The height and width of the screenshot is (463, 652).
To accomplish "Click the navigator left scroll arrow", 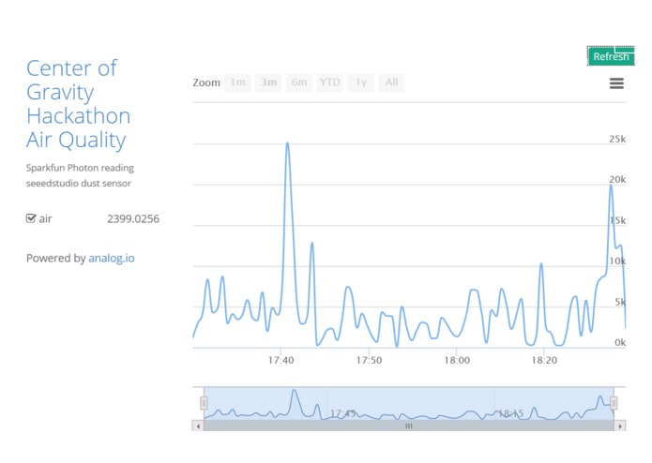I will pyautogui.click(x=198, y=426).
